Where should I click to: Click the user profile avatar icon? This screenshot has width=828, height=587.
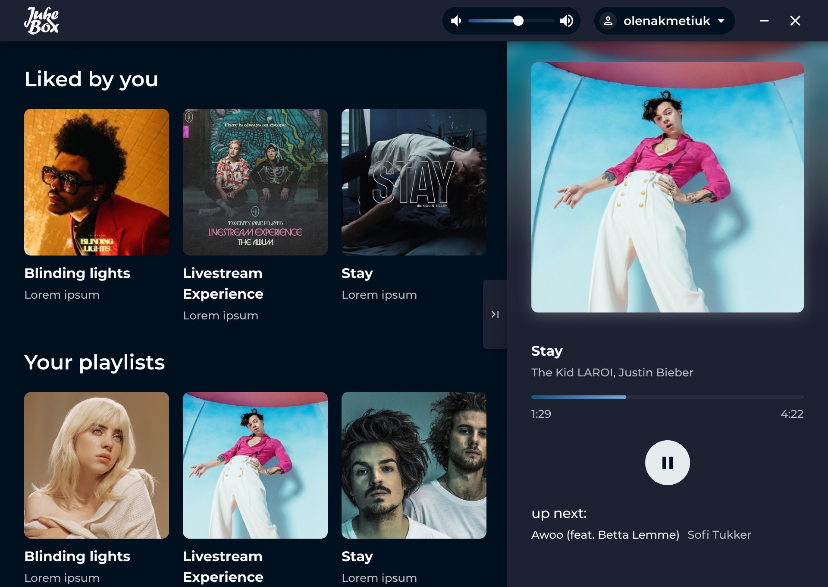point(608,21)
